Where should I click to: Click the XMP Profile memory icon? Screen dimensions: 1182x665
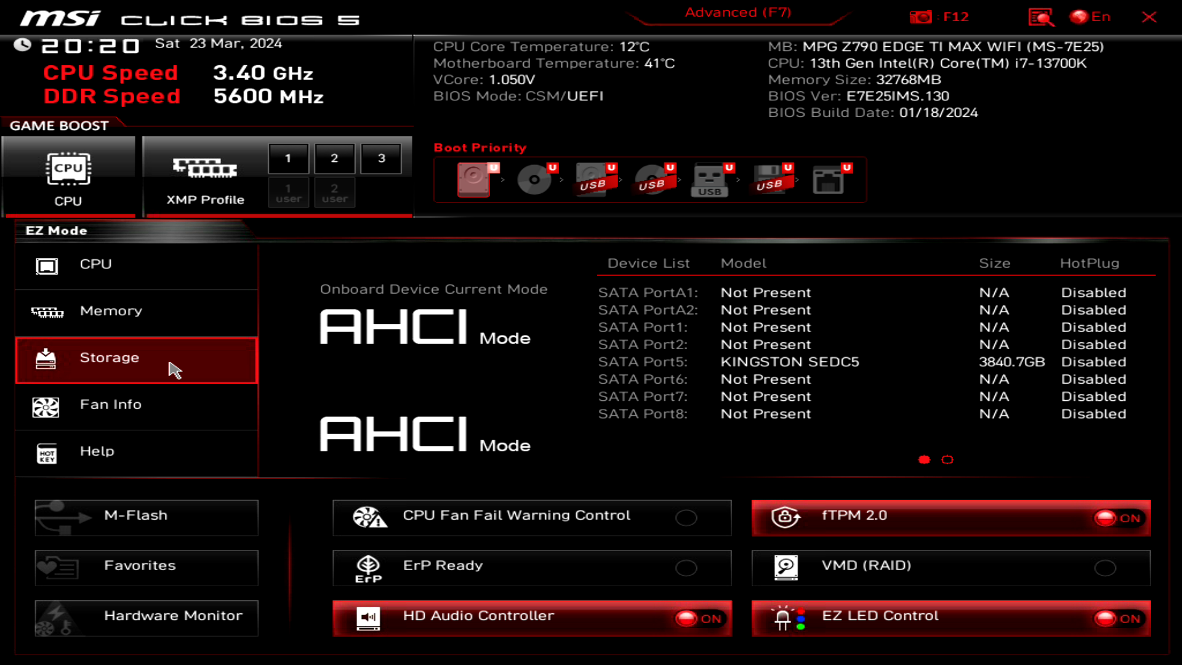pyautogui.click(x=205, y=167)
